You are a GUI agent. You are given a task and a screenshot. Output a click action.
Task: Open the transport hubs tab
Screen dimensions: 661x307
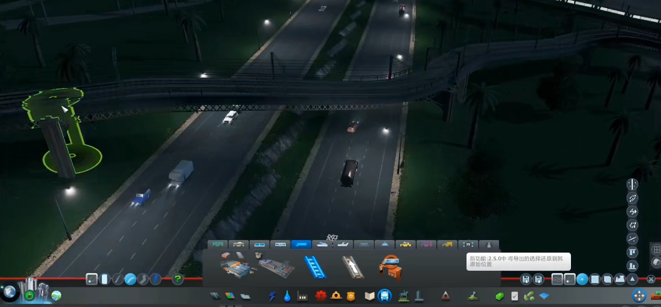468,244
